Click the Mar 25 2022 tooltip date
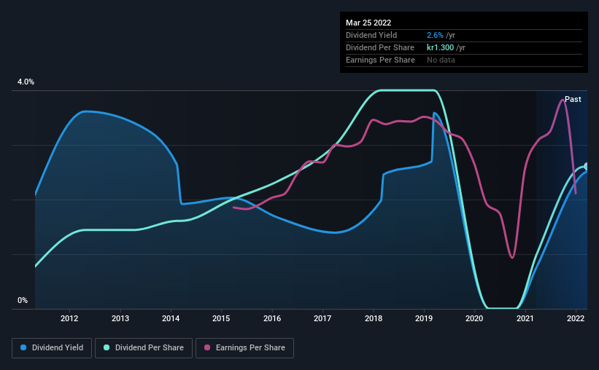 coord(368,23)
